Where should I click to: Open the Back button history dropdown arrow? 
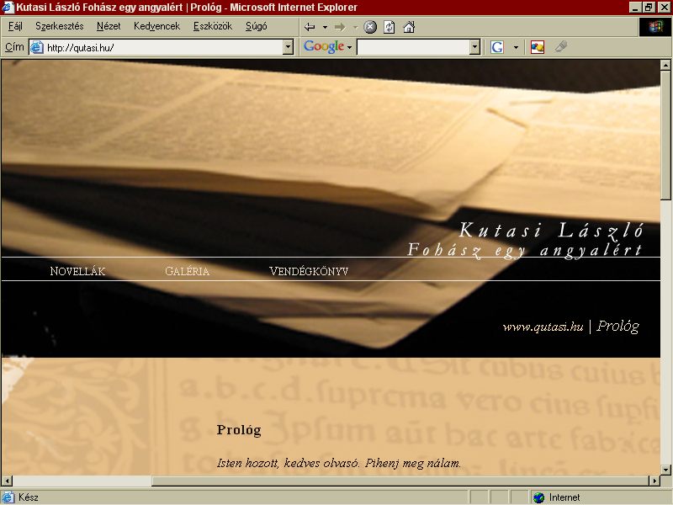[325, 27]
